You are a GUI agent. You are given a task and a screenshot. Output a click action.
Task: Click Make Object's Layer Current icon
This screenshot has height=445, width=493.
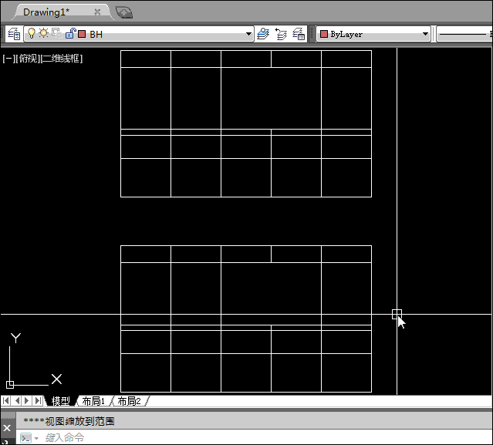point(264,34)
